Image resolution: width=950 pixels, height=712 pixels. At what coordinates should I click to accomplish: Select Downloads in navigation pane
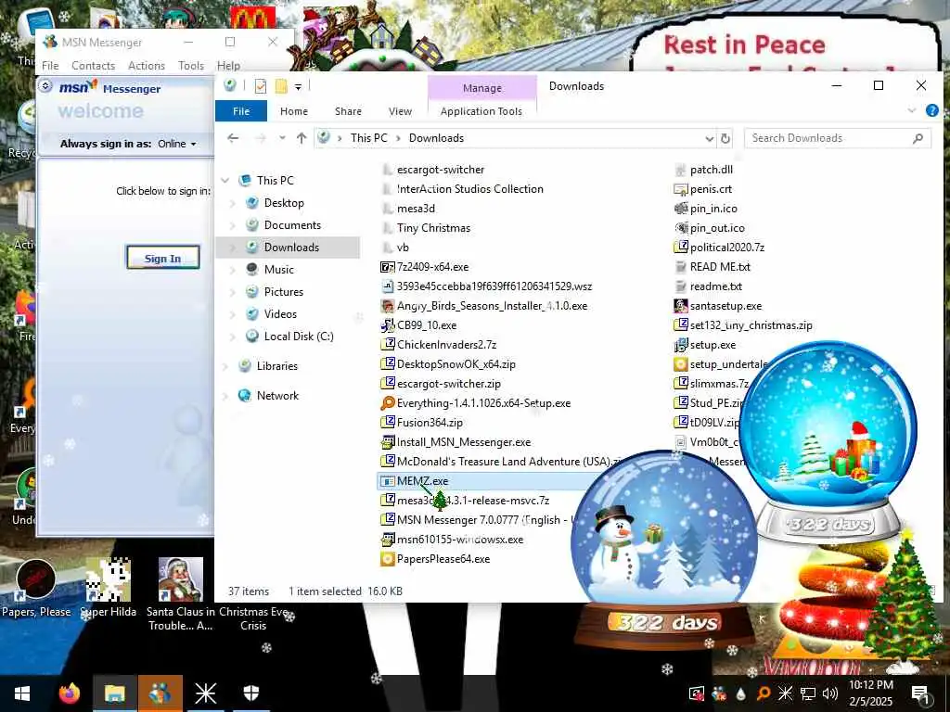pos(291,247)
